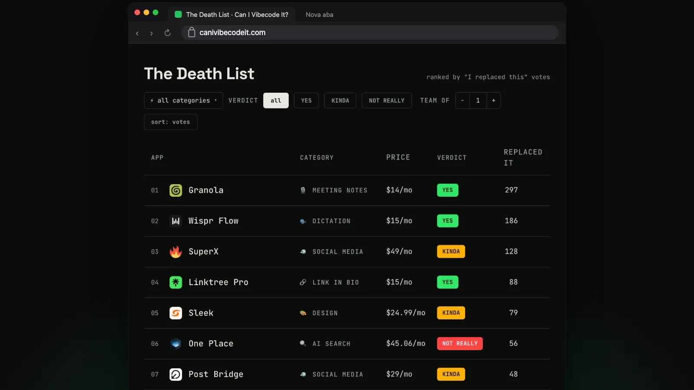Click the Granola app icon
This screenshot has width=694, height=390.
coord(176,190)
